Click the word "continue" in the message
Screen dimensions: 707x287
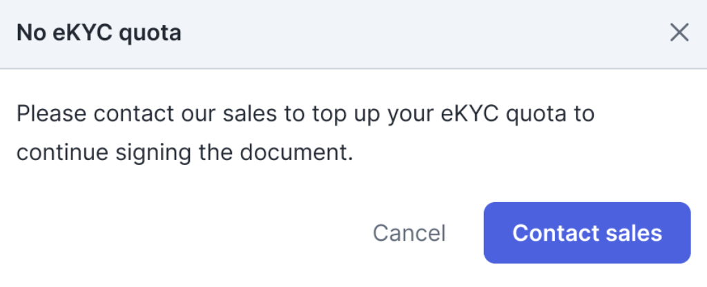[63, 152]
